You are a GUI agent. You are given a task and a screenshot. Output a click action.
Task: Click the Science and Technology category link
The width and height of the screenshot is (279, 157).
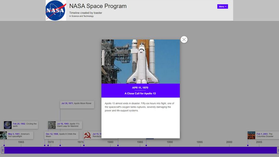coord(82,16)
